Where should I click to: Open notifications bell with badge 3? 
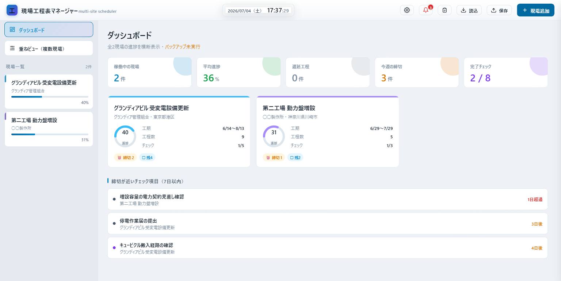(426, 10)
